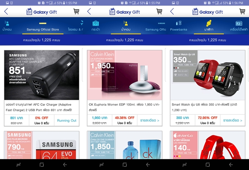Open รายละเอียด details for CK Euphoria
Screen dimensions: 249x170
click(x=150, y=120)
